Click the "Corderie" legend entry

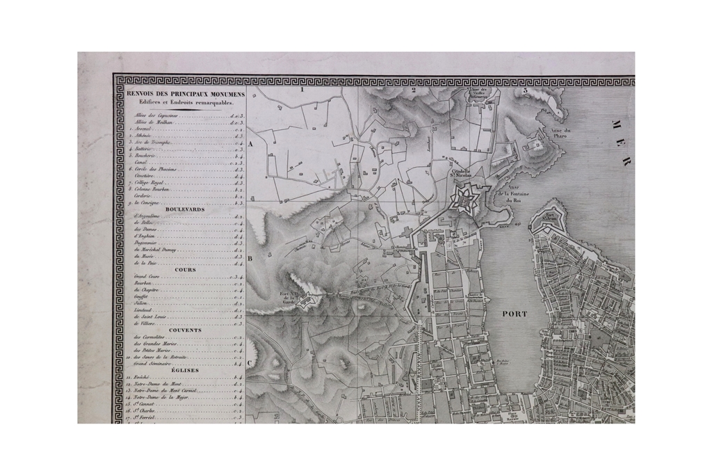click(x=189, y=196)
